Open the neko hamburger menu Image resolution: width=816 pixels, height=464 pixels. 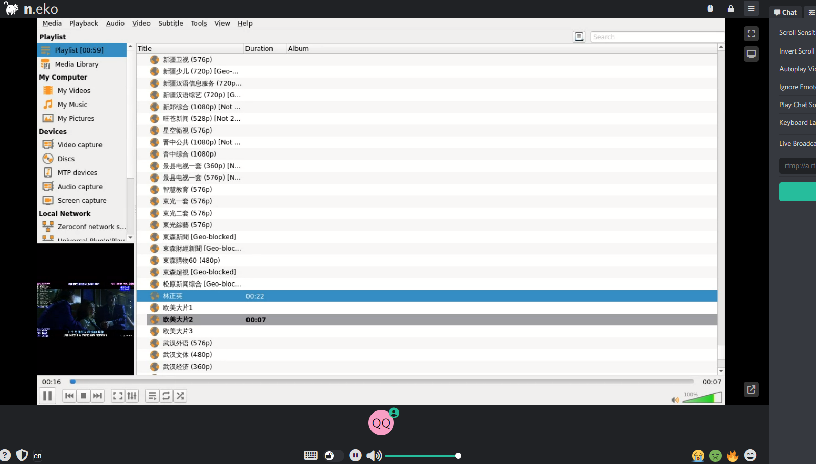[751, 9]
